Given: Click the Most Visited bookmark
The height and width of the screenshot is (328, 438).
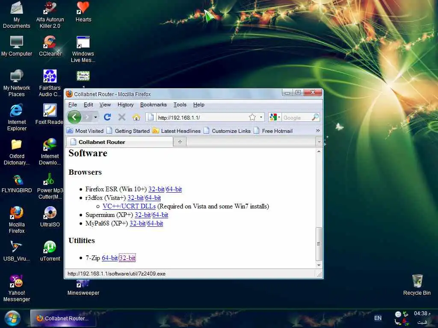Looking at the screenshot, I should [85, 131].
